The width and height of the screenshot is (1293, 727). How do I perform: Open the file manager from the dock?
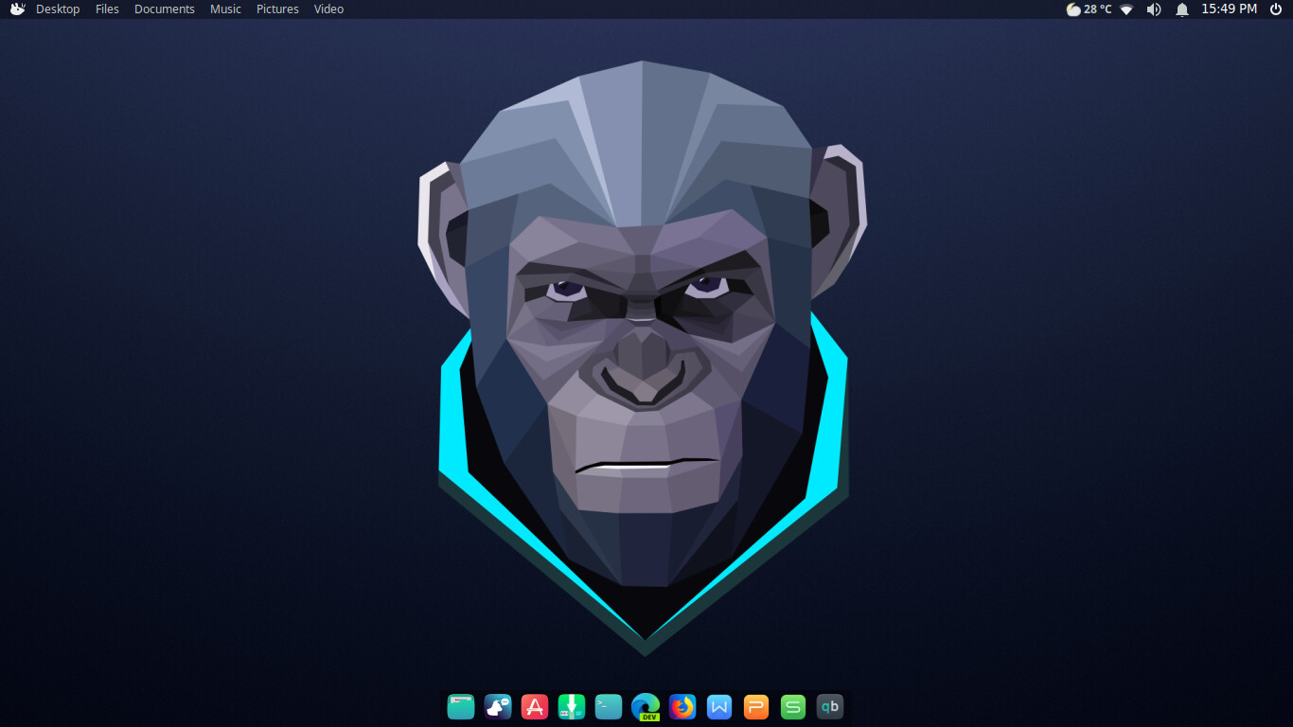click(461, 706)
